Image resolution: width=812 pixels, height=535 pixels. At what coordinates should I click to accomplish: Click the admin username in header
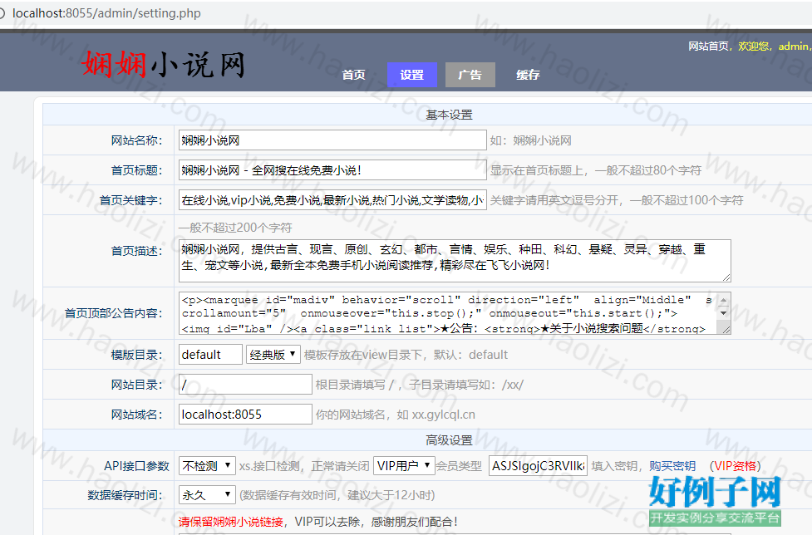coord(793,46)
